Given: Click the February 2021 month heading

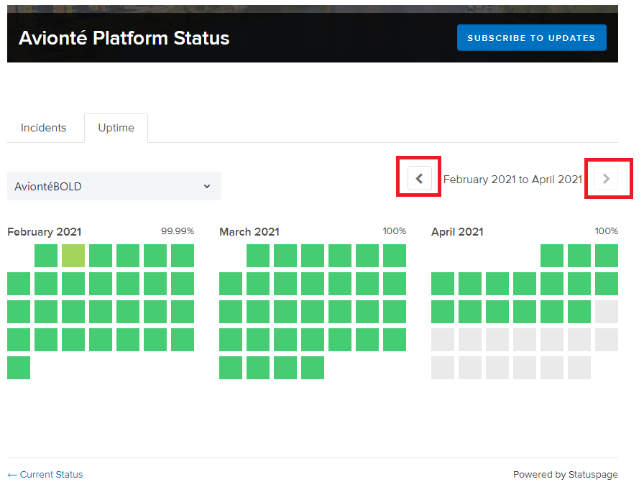Looking at the screenshot, I should point(45,232).
